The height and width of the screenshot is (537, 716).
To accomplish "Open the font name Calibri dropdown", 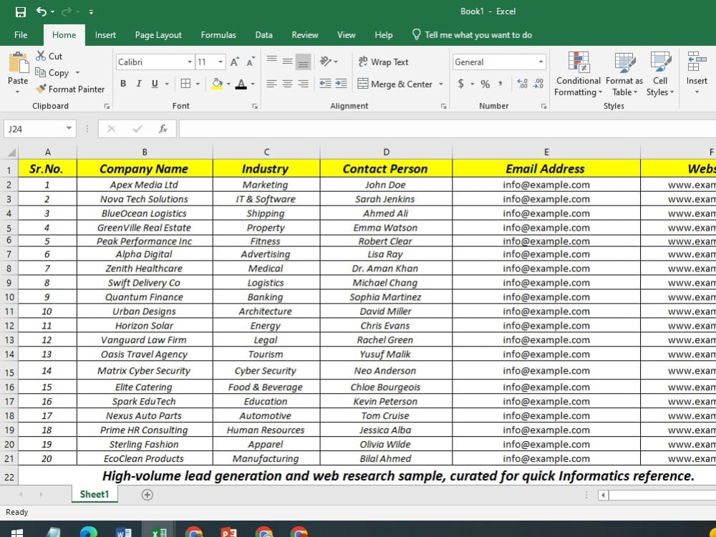I will point(190,62).
